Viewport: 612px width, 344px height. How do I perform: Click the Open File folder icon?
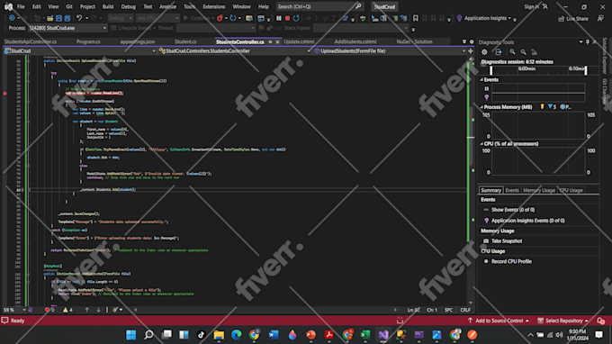(50, 18)
